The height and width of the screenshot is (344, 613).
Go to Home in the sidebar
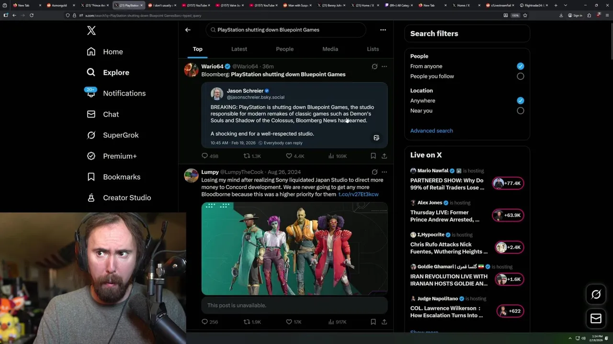point(104,52)
